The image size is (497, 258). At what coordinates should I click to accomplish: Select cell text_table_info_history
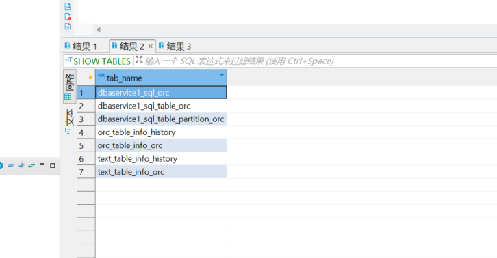(x=161, y=159)
